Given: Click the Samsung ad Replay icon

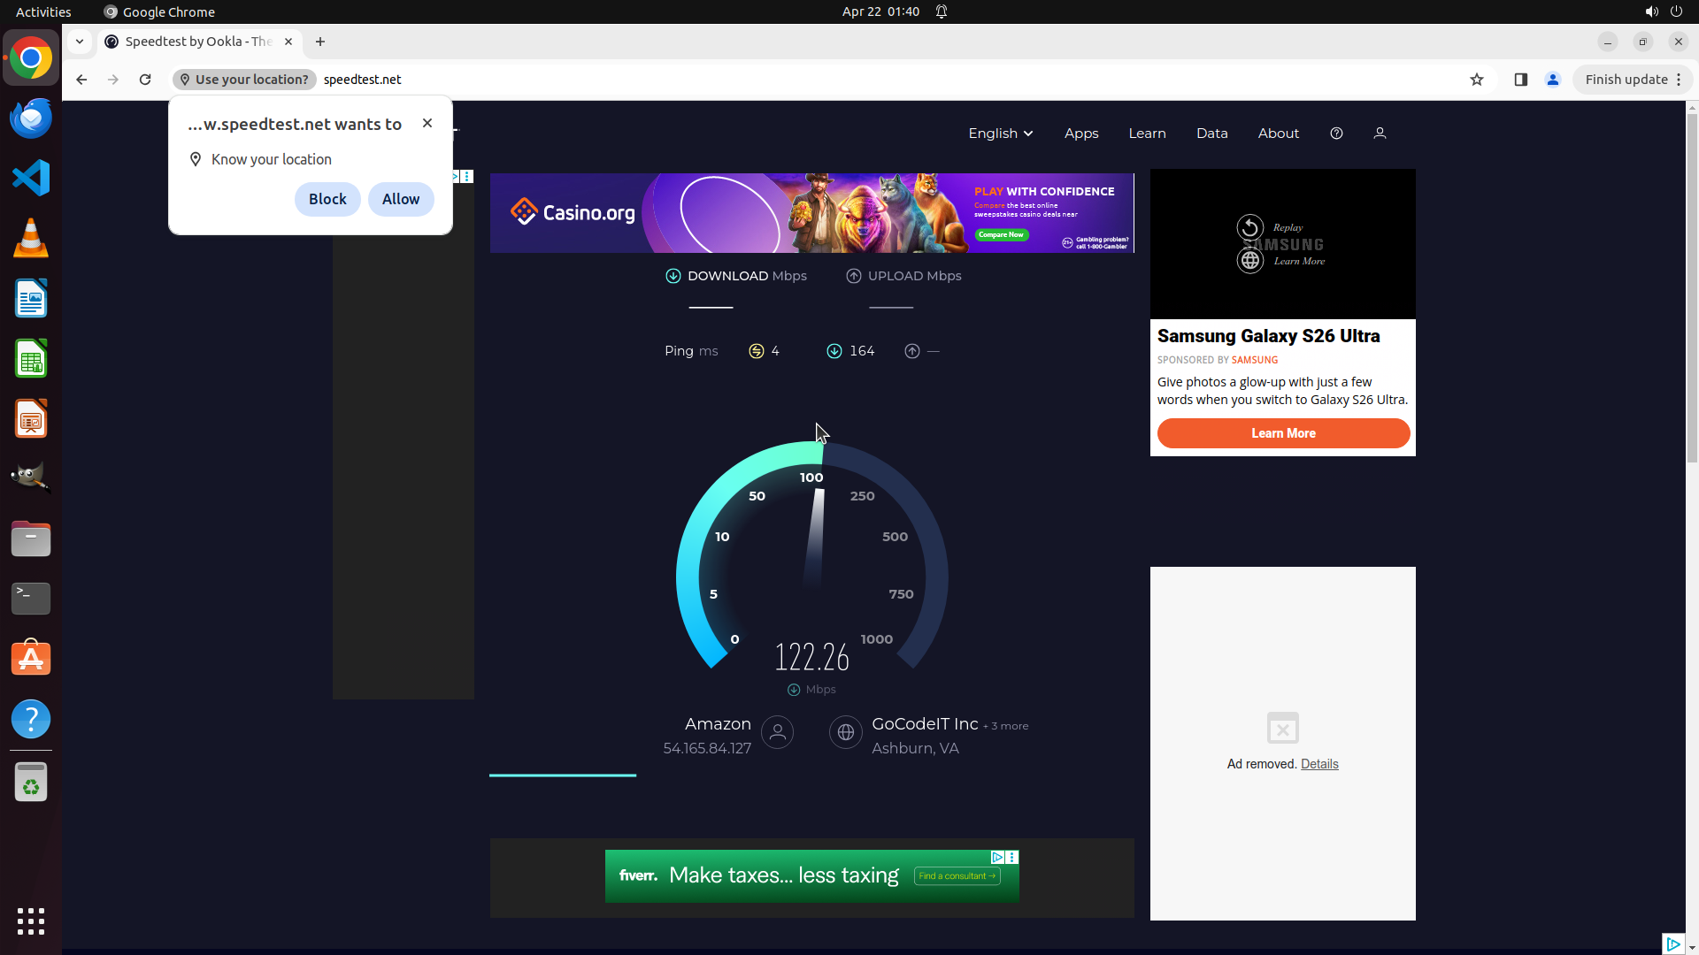Looking at the screenshot, I should [x=1249, y=227].
